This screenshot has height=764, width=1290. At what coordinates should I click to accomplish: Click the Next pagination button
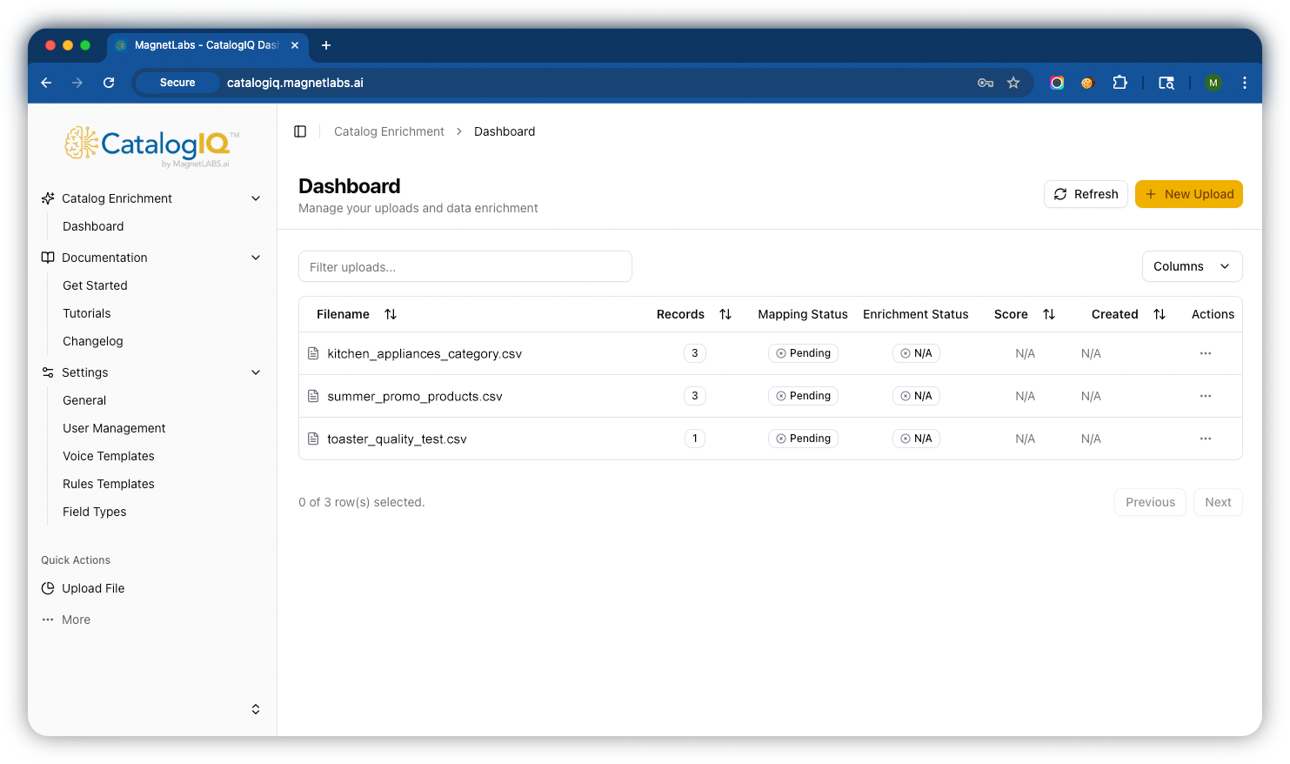point(1218,502)
